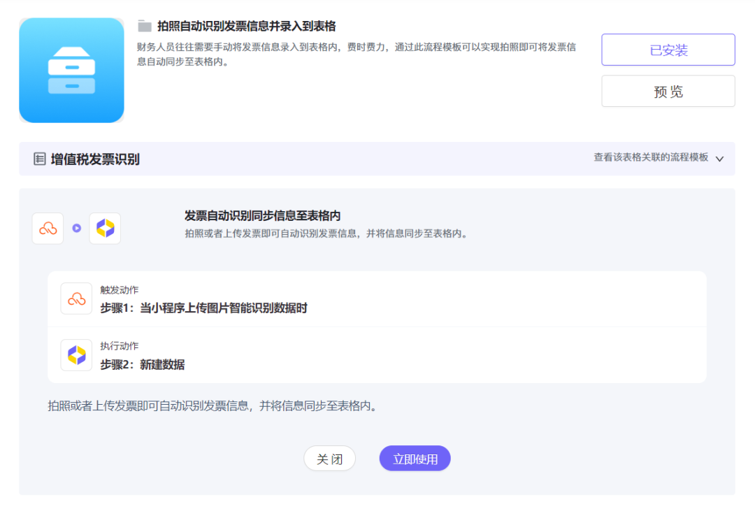Click the template description starting 财务人员往往需要
This screenshot has width=755, height=511.
[357, 54]
